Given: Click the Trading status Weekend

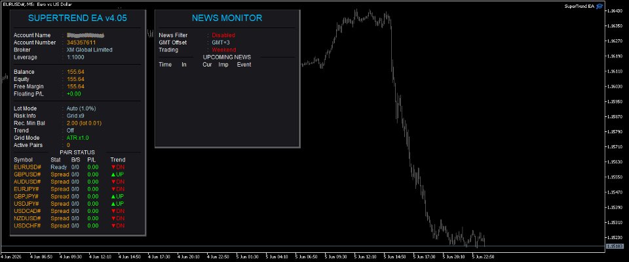Looking at the screenshot, I should [224, 50].
